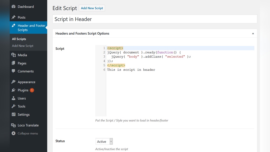The image size is (270, 152).
Task: Open All Scripts submenu link
Action: 19,39
